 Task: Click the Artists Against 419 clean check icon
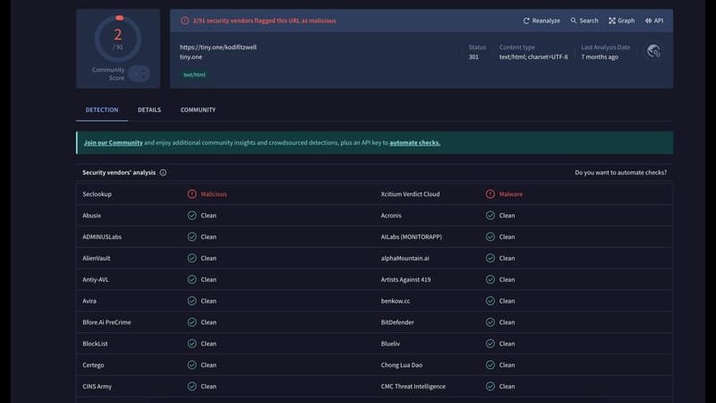[490, 279]
